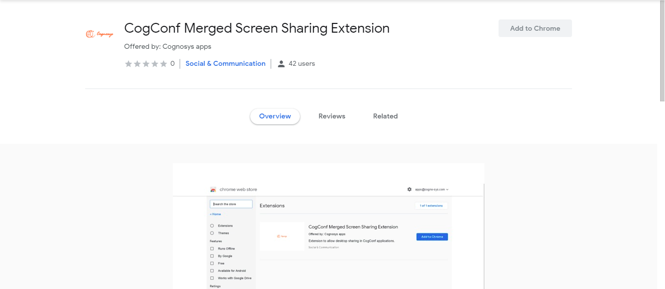Click the Search the store field in preview
665x289 pixels.
(231, 204)
